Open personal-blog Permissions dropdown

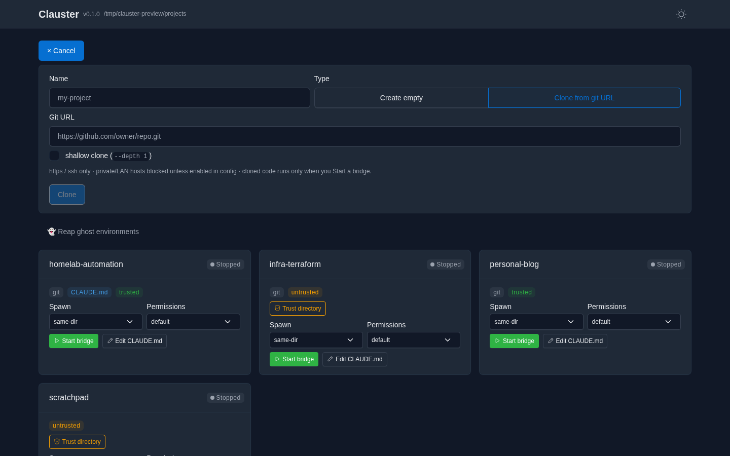coord(634,322)
